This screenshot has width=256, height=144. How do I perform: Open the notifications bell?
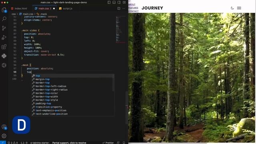[x=124, y=143]
